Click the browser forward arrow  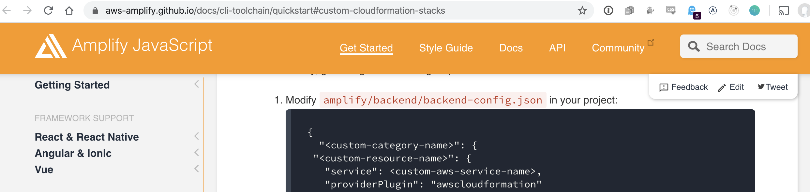pyautogui.click(x=27, y=10)
